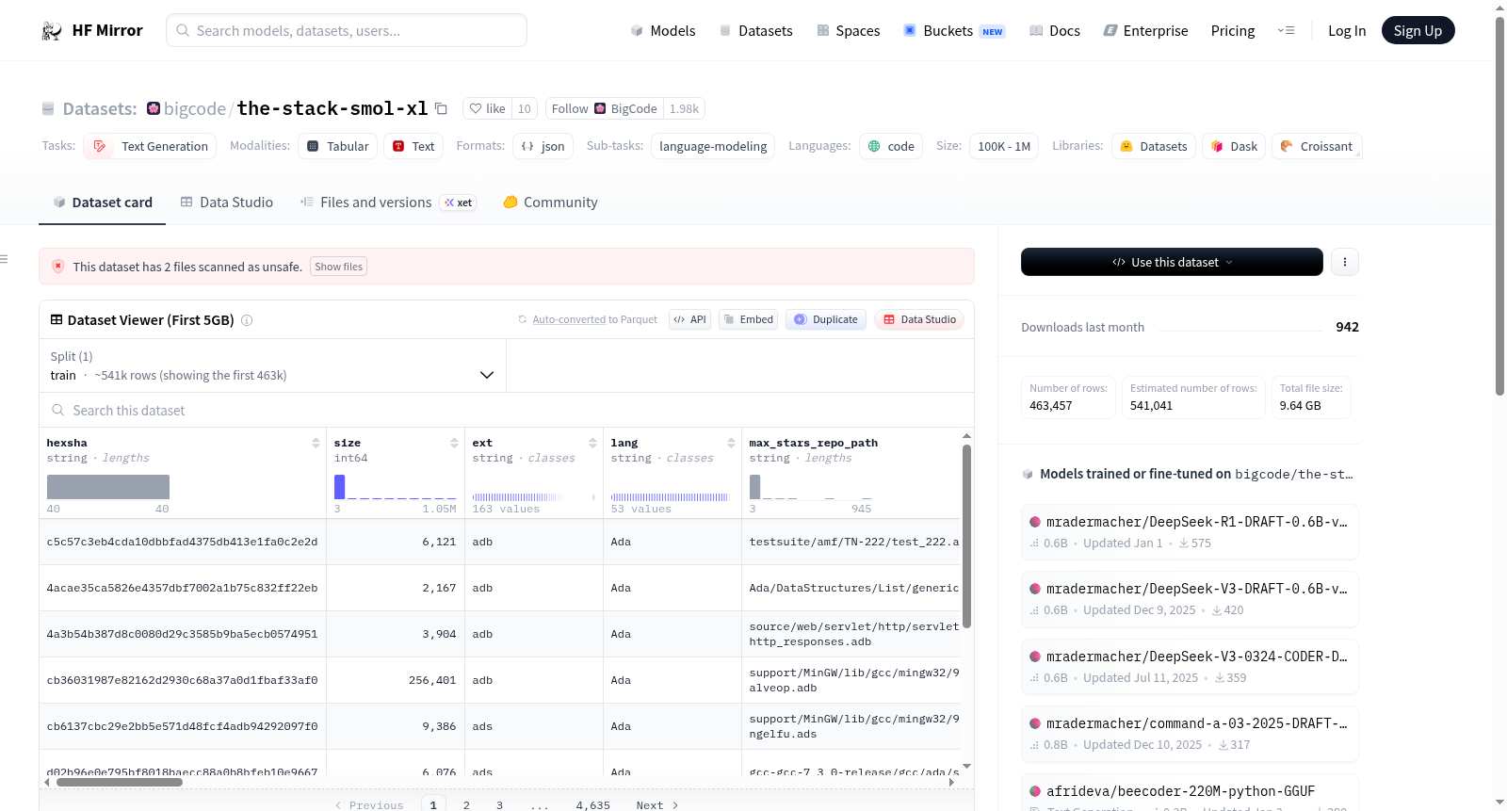Sort the ext column using its arrows
The width and height of the screenshot is (1507, 811).
click(592, 443)
